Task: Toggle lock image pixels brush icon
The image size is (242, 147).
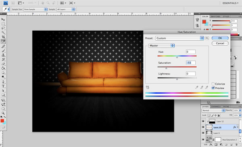Action: pos(213,115)
